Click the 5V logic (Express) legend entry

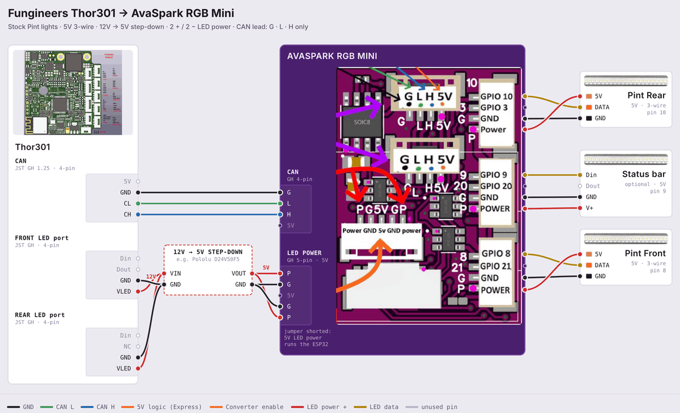(x=161, y=407)
